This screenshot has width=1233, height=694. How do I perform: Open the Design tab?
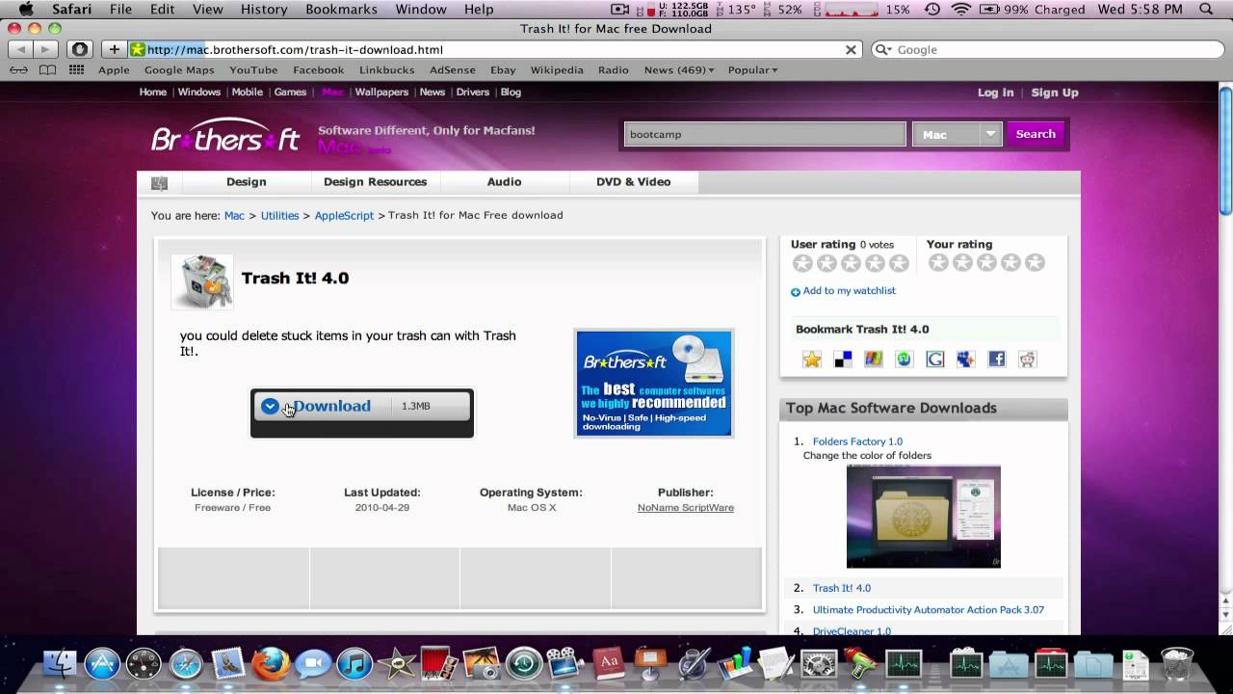point(247,182)
